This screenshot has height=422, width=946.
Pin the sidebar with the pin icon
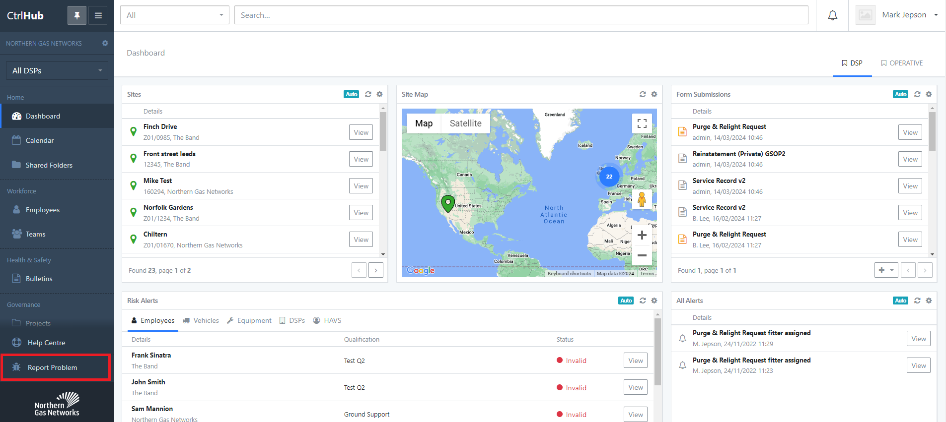(77, 15)
